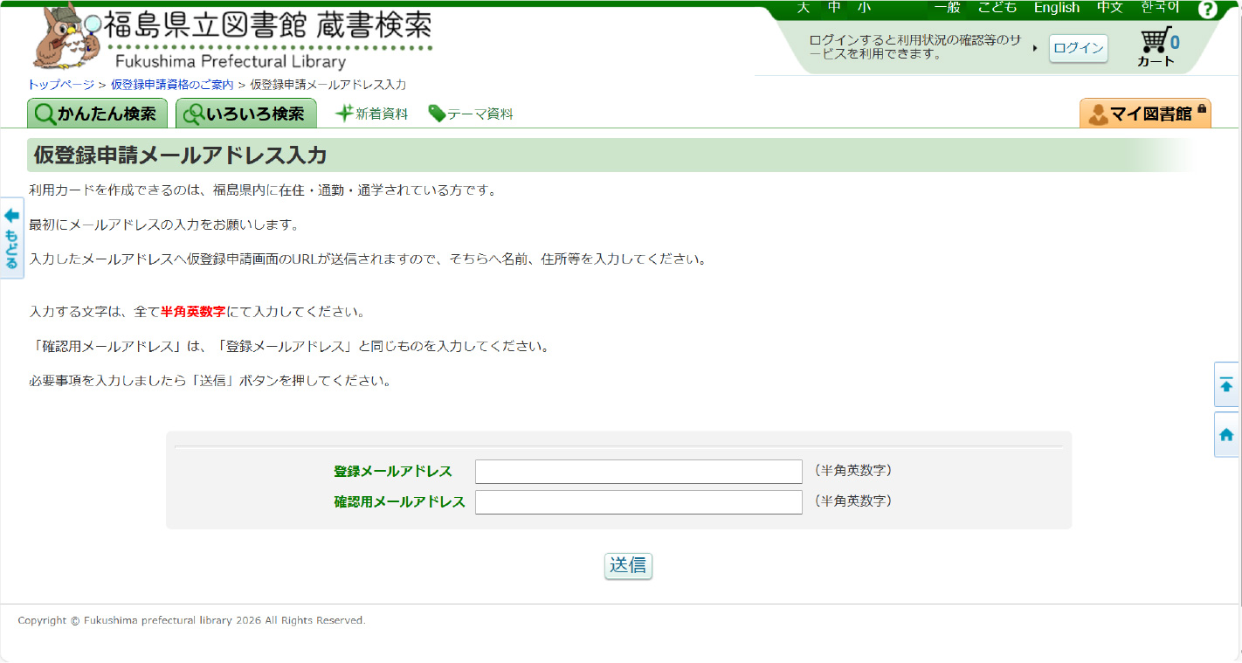Click the help question mark icon

click(x=1207, y=10)
